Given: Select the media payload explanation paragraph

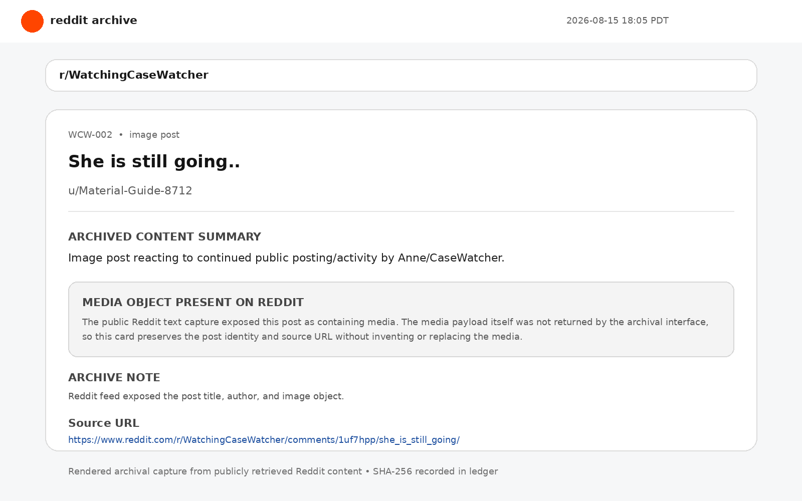Looking at the screenshot, I should tap(395, 329).
